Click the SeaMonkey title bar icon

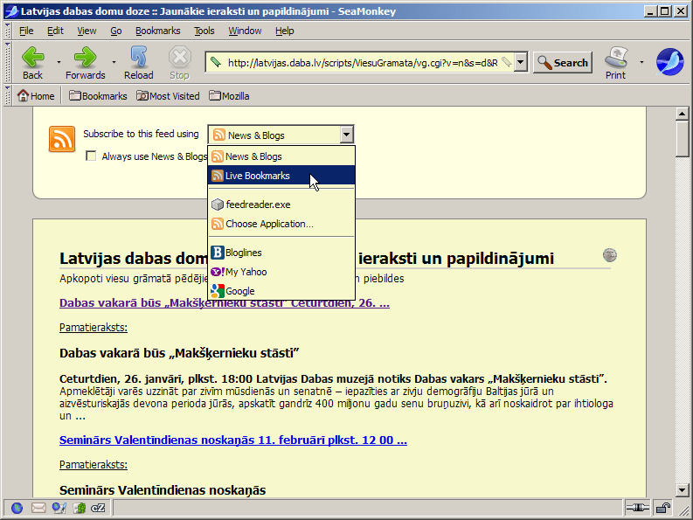point(11,11)
